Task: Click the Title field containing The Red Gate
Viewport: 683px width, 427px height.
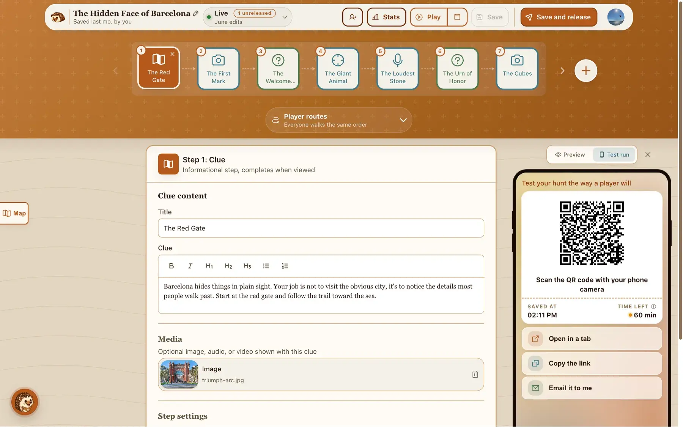Action: tap(321, 228)
